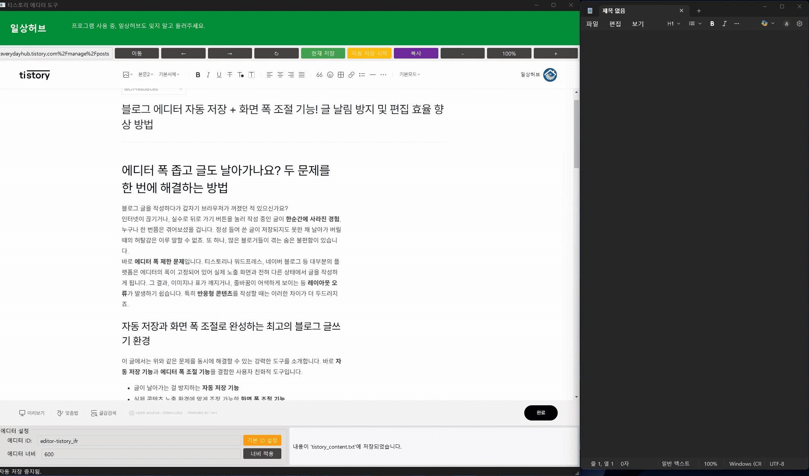Click the 에디터 너비 input field
The width and height of the screenshot is (809, 476).
(x=141, y=454)
